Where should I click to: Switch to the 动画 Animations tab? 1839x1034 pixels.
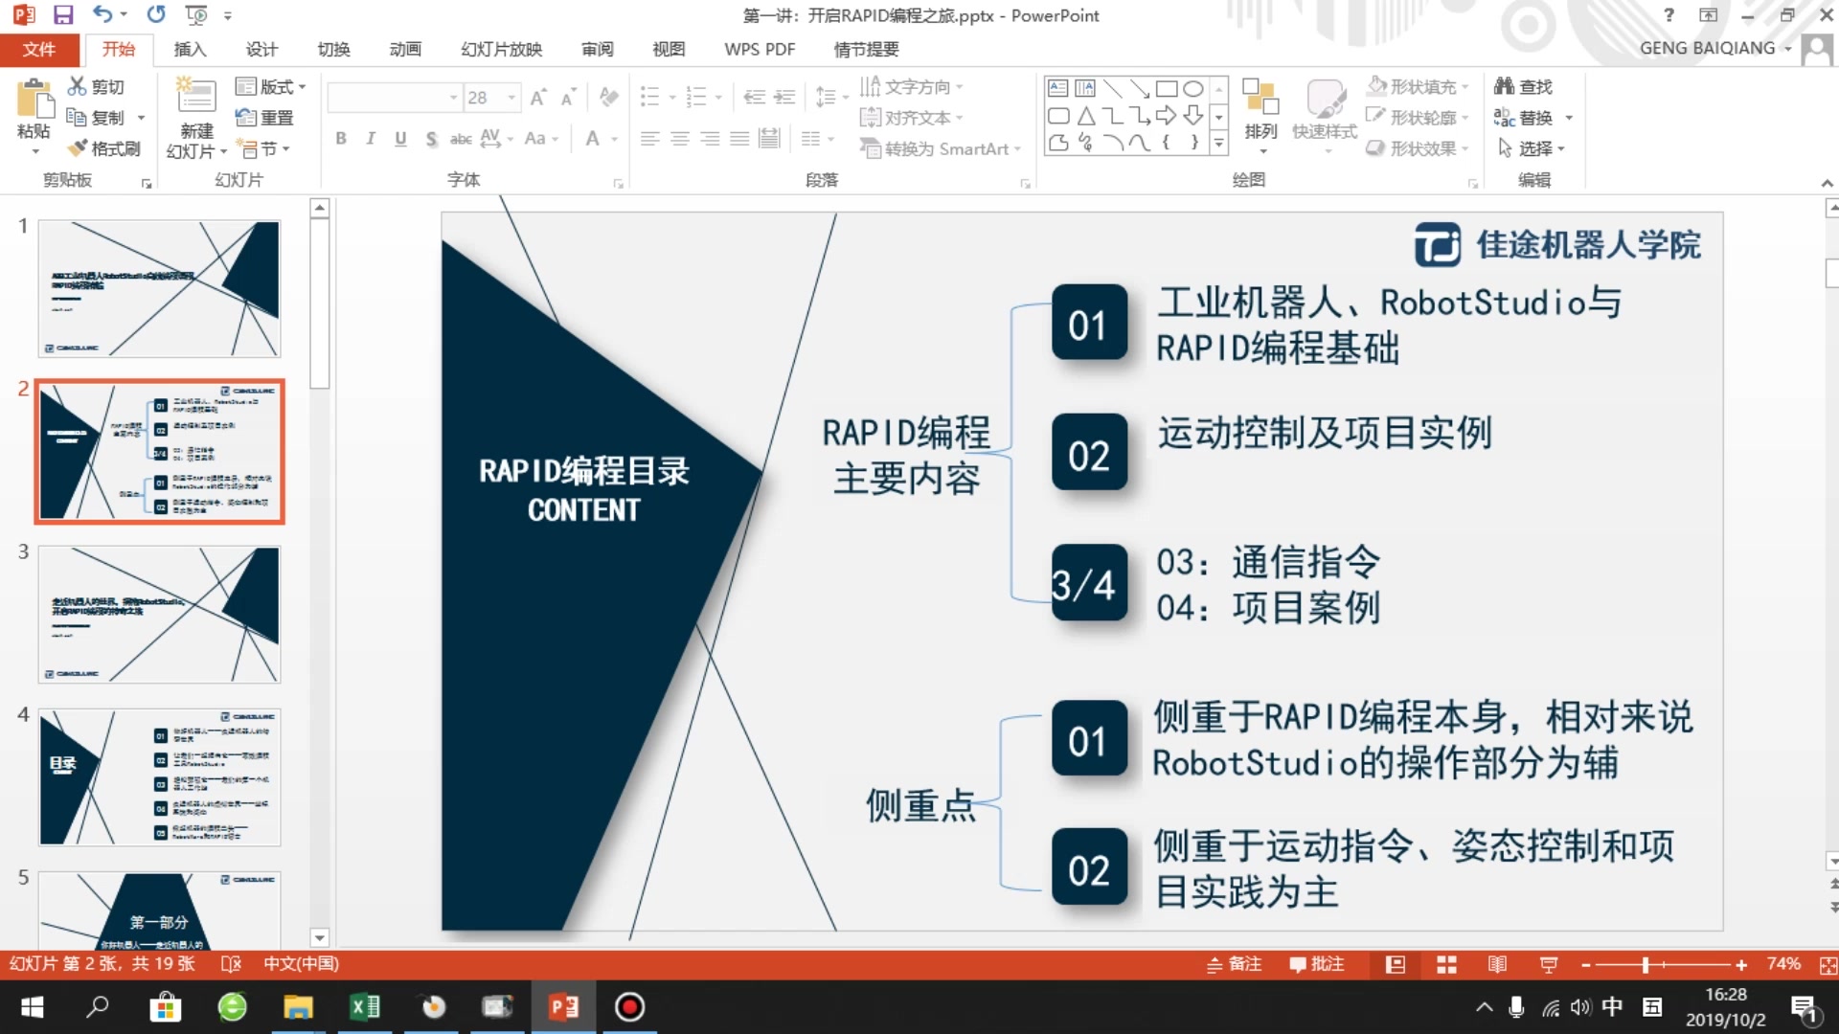405,49
